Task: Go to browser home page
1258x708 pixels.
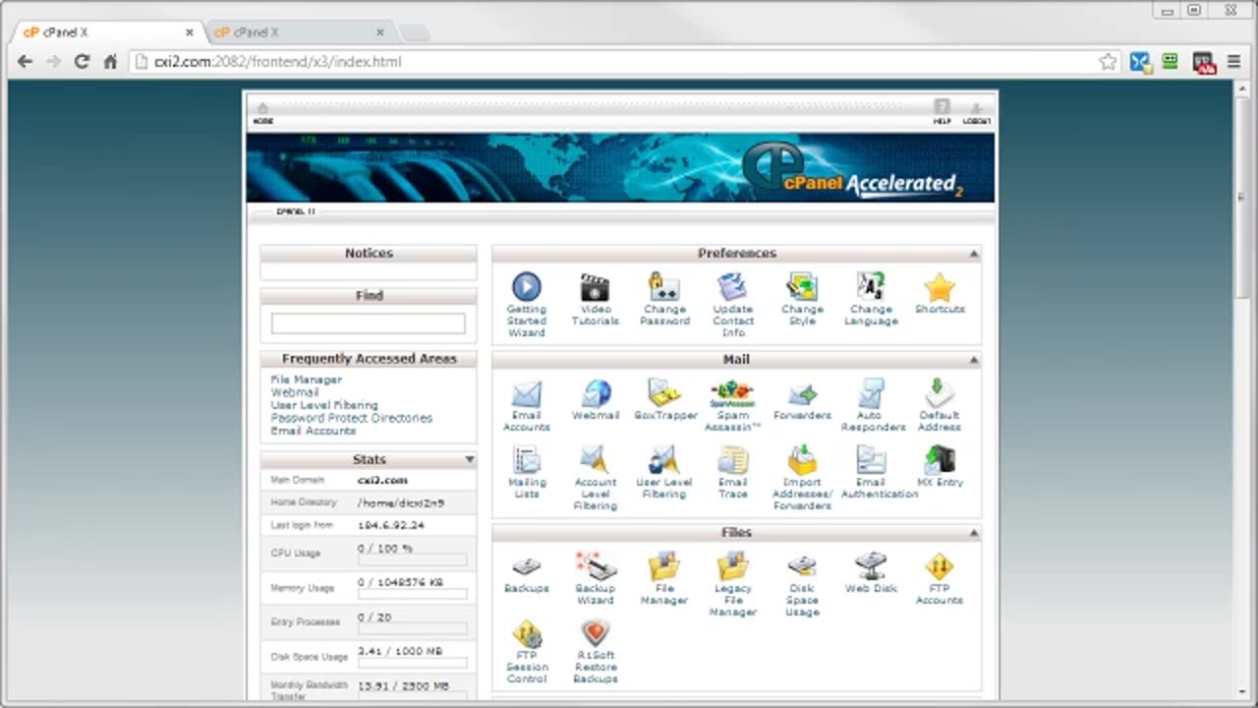Action: (110, 62)
